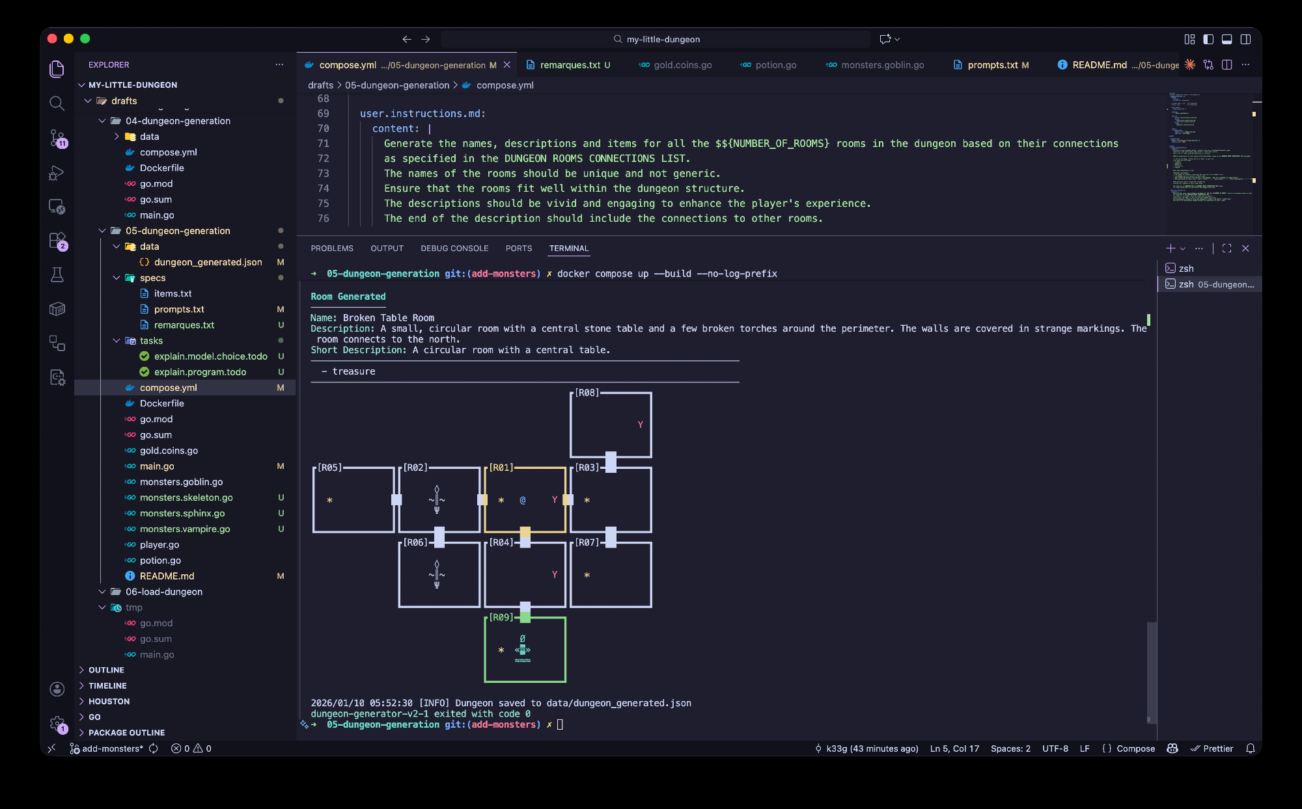Open new terminal launch profile dropdown
Screen dimensions: 1302x809
[x=1183, y=248]
